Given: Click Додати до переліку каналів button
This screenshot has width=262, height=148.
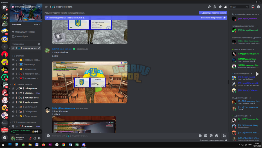Looking at the screenshot, I should [213, 13].
